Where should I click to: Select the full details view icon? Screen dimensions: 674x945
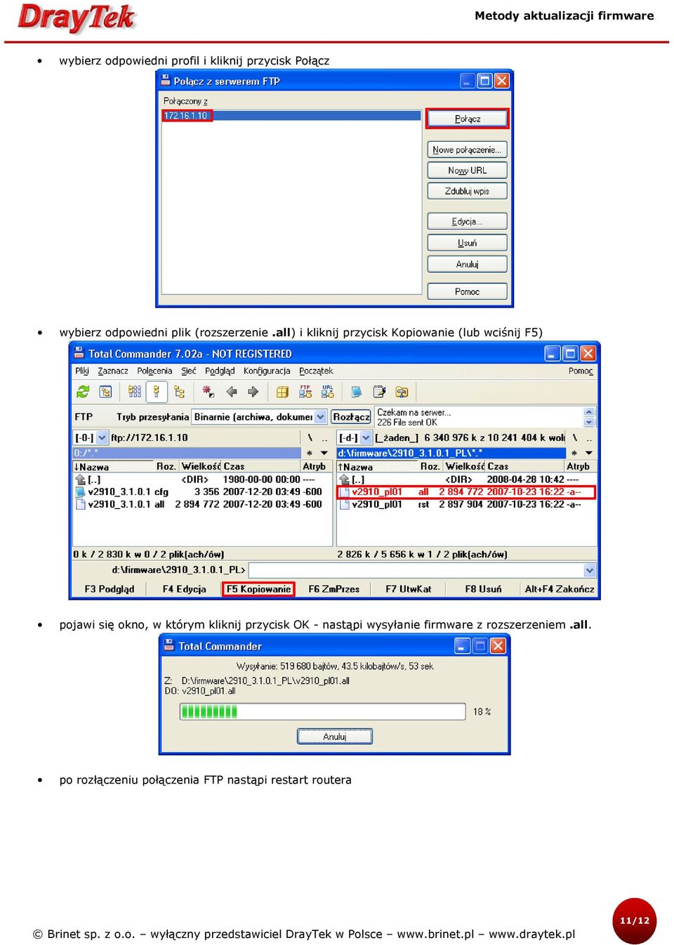156,392
